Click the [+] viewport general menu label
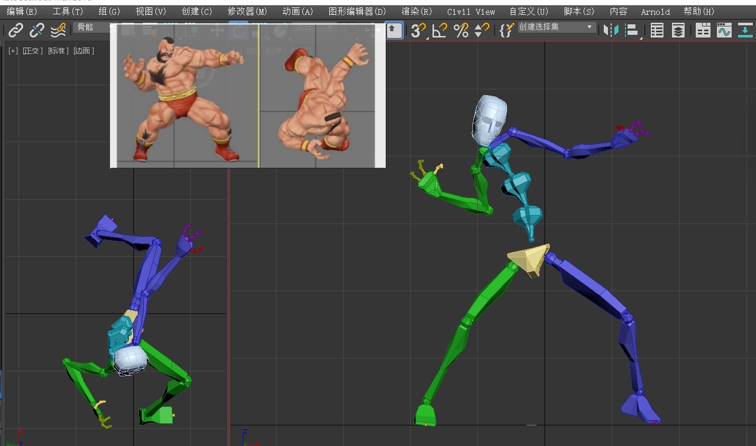This screenshot has width=756, height=446. 13,51
